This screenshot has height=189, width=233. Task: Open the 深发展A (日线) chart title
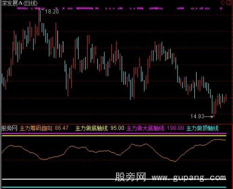pos(20,3)
